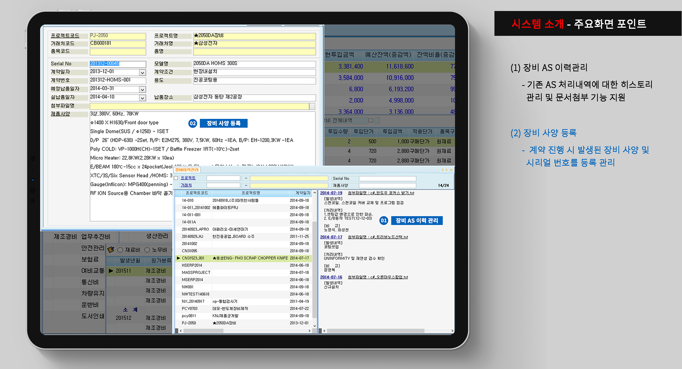Click the 발생년월 column header
Screen dimensions: 682x369
tap(130, 260)
